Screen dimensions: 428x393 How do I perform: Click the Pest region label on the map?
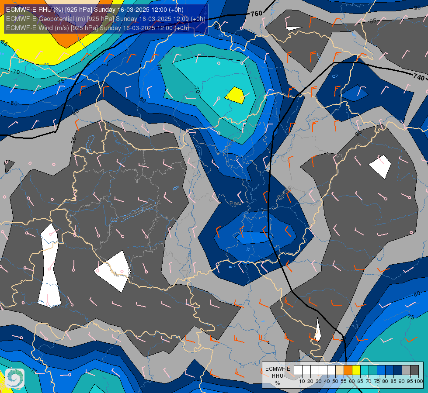click(x=236, y=203)
